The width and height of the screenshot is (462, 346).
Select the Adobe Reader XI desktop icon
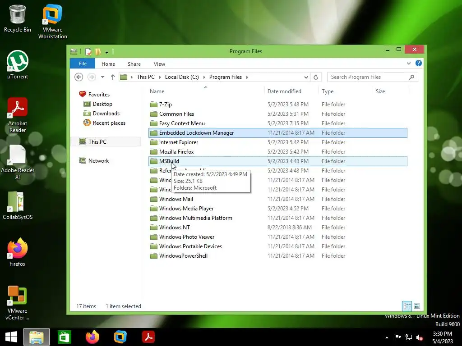pyautogui.click(x=18, y=162)
